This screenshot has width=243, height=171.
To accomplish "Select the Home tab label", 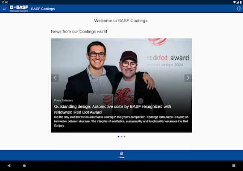I will click(x=121, y=157).
